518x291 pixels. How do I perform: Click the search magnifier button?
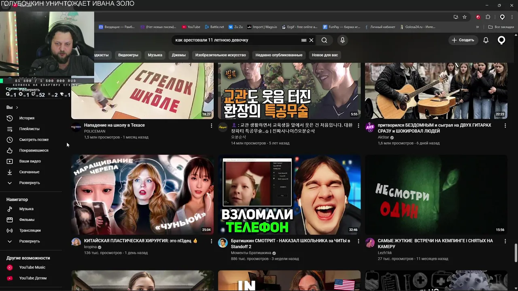[324, 40]
